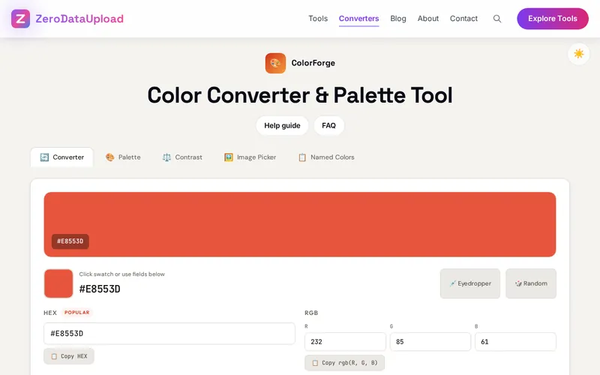Click the R value field showing 232
Viewport: 600px width, 375px height.
[345, 342]
